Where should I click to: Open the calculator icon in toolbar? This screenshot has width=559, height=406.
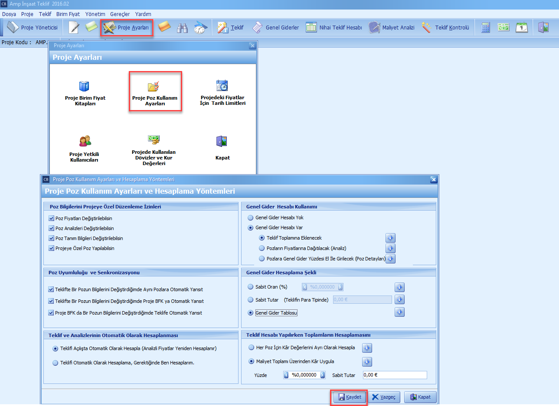tap(485, 27)
